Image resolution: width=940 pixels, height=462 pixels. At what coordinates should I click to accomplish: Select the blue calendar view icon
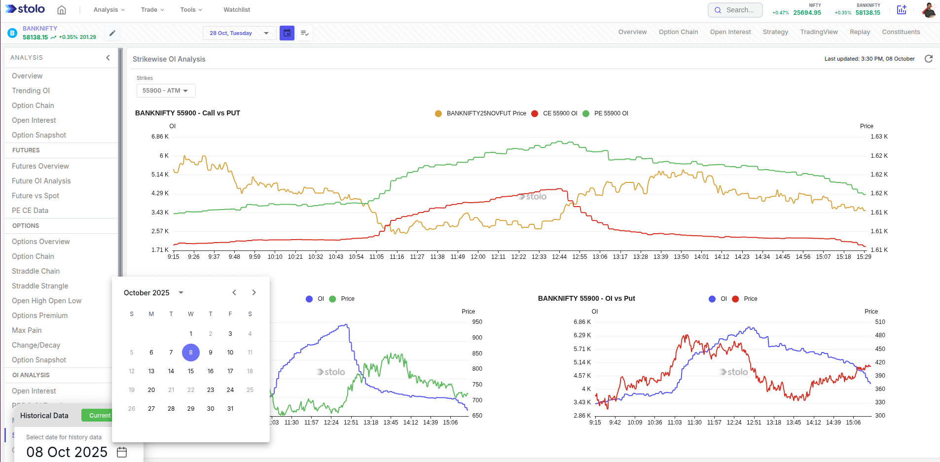287,33
